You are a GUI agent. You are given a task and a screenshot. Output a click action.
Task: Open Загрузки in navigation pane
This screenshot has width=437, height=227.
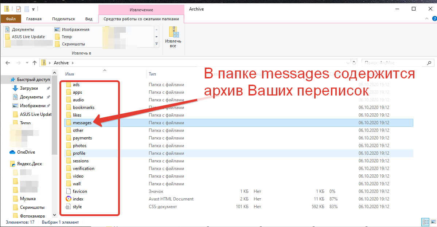[26, 88]
